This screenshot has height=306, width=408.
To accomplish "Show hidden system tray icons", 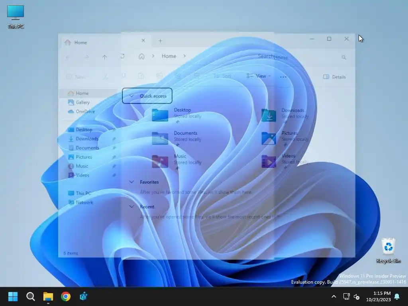I will (334, 296).
